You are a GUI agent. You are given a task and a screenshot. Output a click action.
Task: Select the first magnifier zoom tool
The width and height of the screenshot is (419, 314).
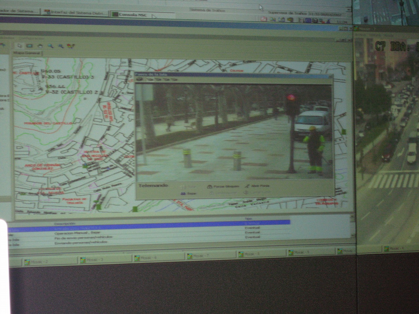pos(50,46)
